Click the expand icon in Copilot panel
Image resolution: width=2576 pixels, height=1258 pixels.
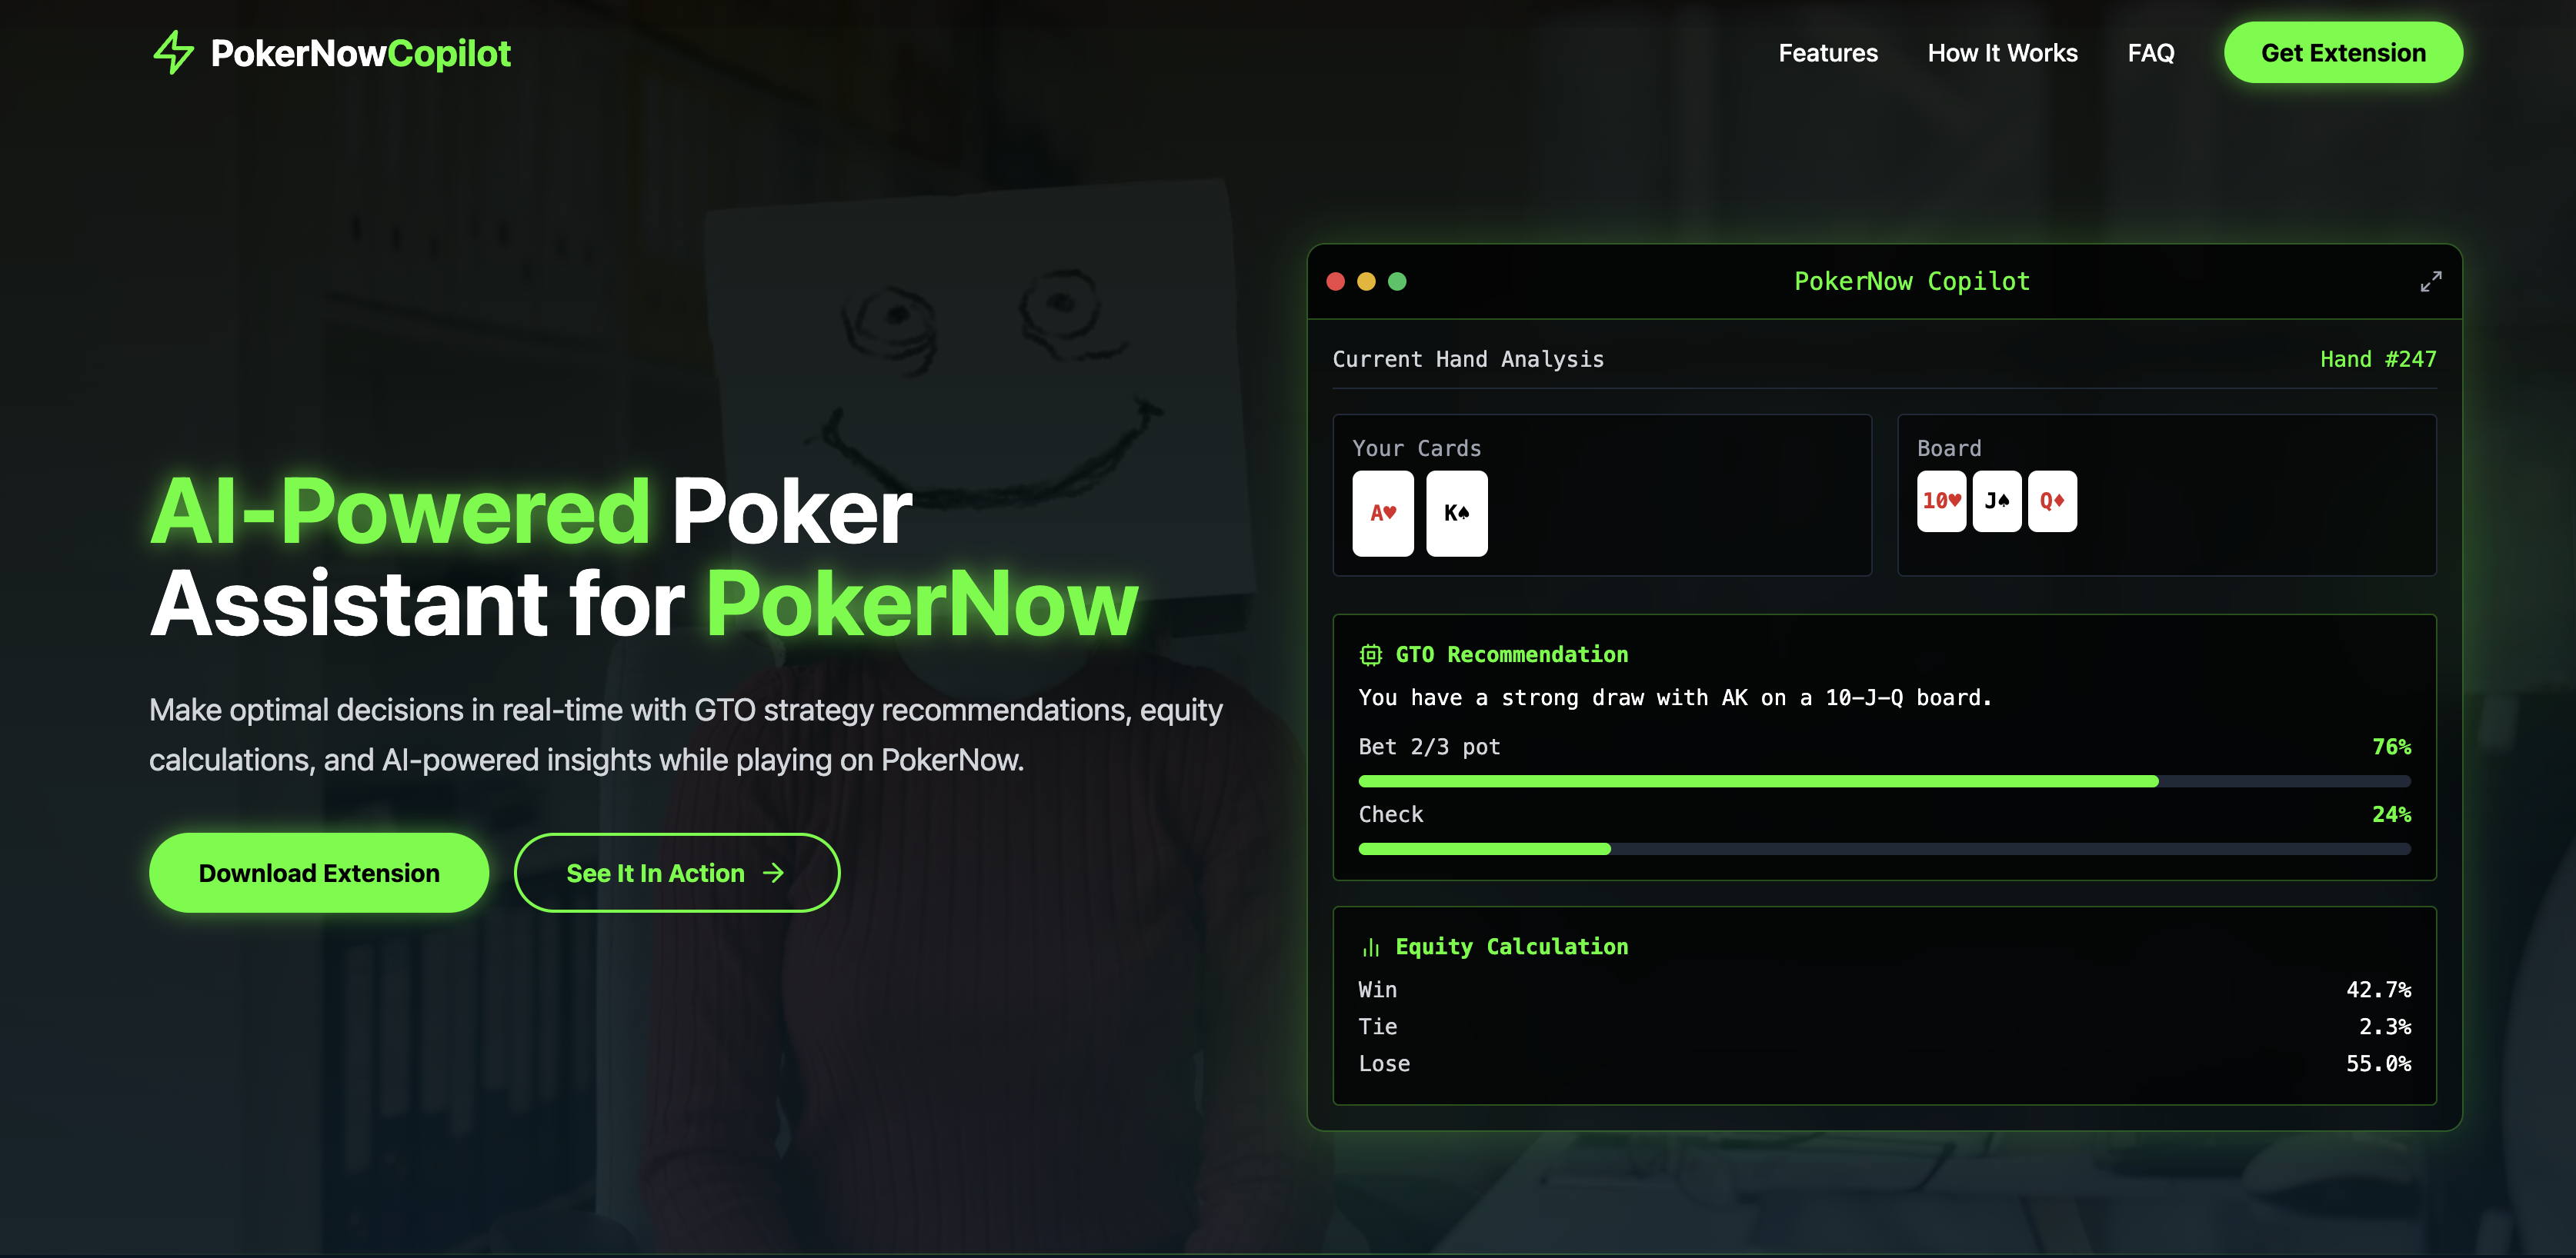(2430, 281)
